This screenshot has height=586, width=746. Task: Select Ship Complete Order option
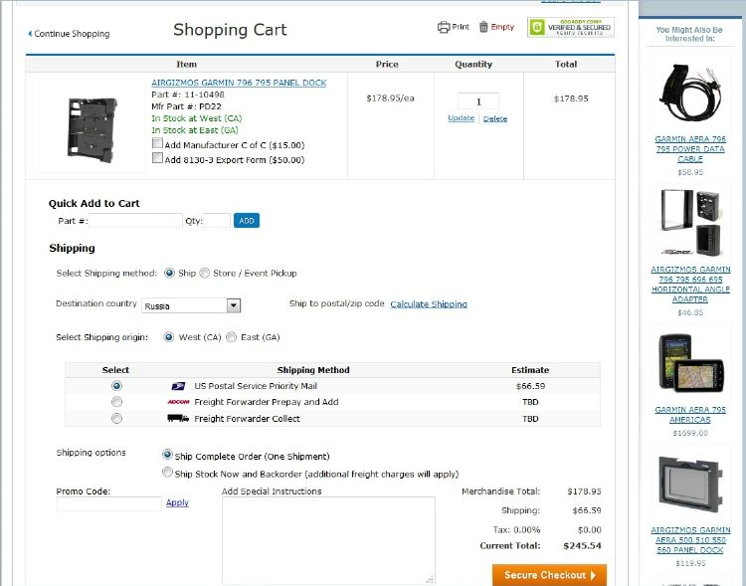click(x=167, y=455)
